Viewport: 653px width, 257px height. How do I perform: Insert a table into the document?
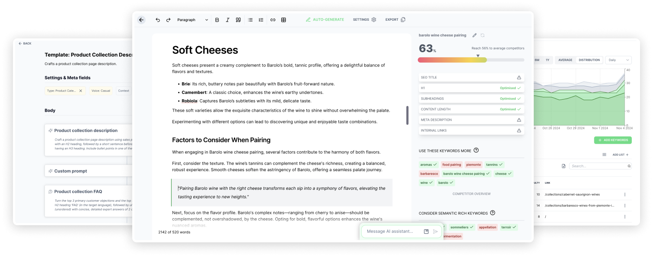coord(283,19)
